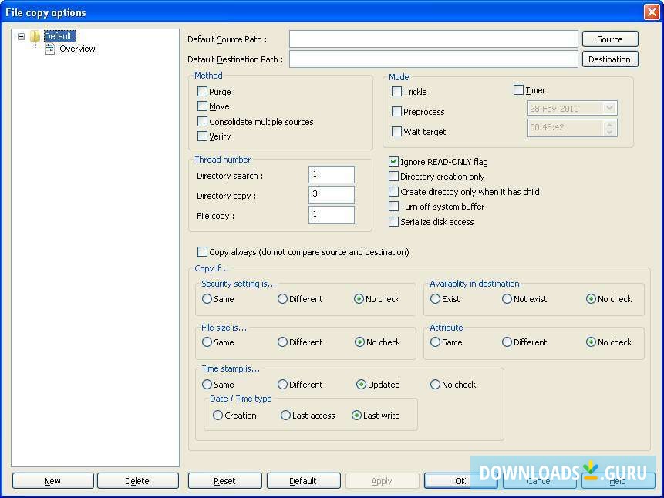
Task: Enable the Timer option
Action: pyautogui.click(x=518, y=89)
